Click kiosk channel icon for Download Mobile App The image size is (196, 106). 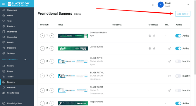tap(154, 36)
